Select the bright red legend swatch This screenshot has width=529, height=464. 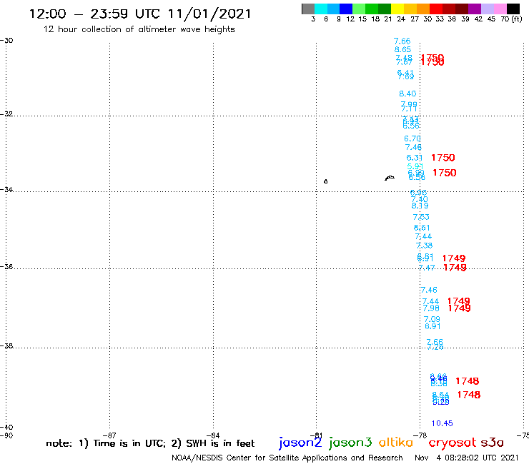point(436,9)
